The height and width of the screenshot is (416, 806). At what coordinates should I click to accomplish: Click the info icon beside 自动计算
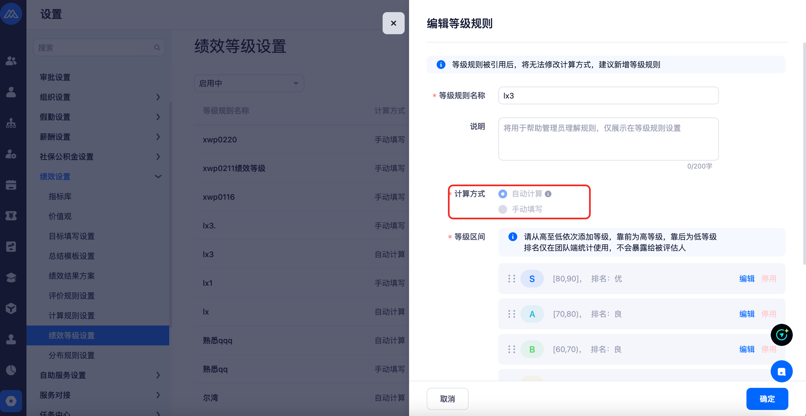coord(548,194)
